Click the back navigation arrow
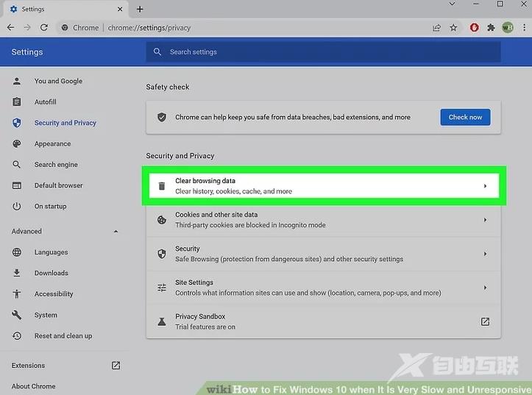 tap(10, 27)
